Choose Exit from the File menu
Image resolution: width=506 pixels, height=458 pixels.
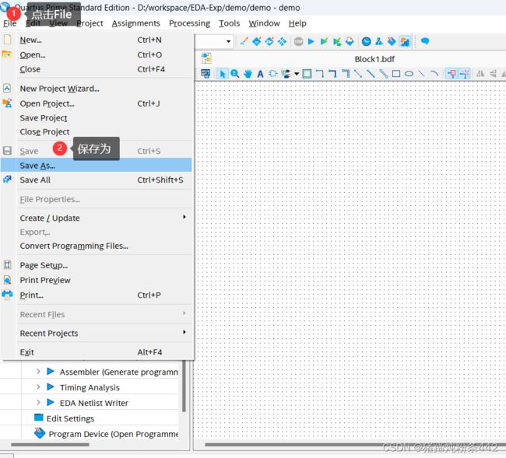pos(97,352)
